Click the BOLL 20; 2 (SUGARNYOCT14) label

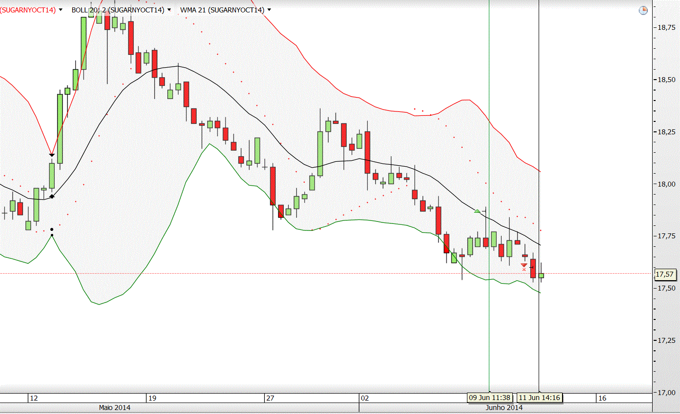[x=118, y=9]
